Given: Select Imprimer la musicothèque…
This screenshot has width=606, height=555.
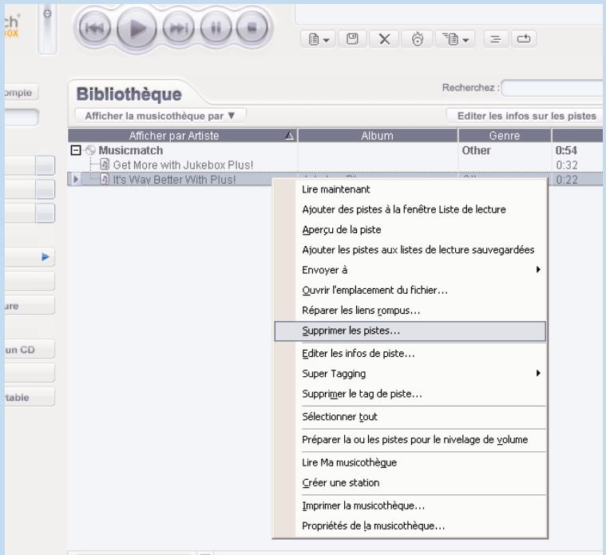Looking at the screenshot, I should (x=410, y=505).
